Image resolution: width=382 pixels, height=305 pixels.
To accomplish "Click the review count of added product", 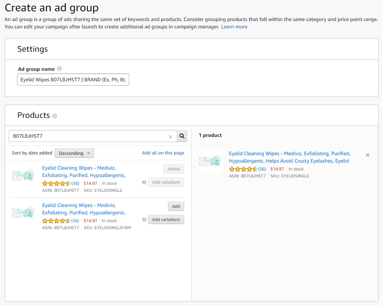I will pyautogui.click(x=262, y=169).
